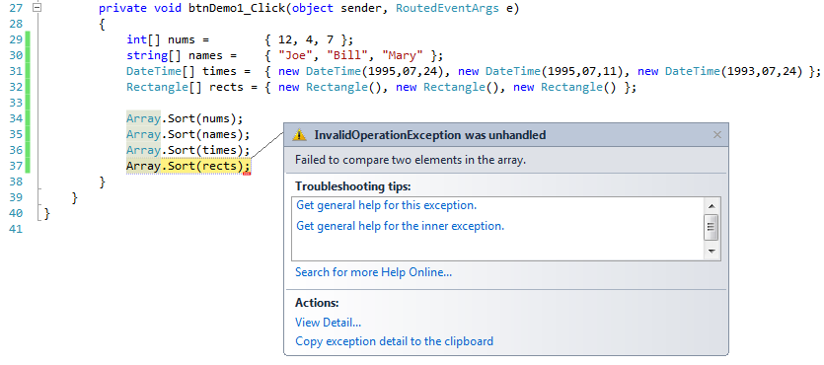Screen dimensions: 824x365
Task: Click 'Search for more Help Online...' link
Action: [x=373, y=272]
